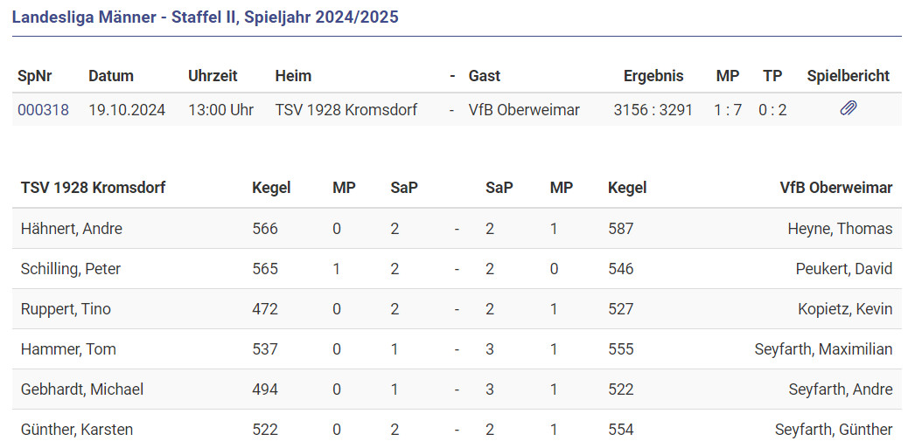Select guest player Seyfarth, Maximilian
The image size is (915, 448).
tap(823, 349)
